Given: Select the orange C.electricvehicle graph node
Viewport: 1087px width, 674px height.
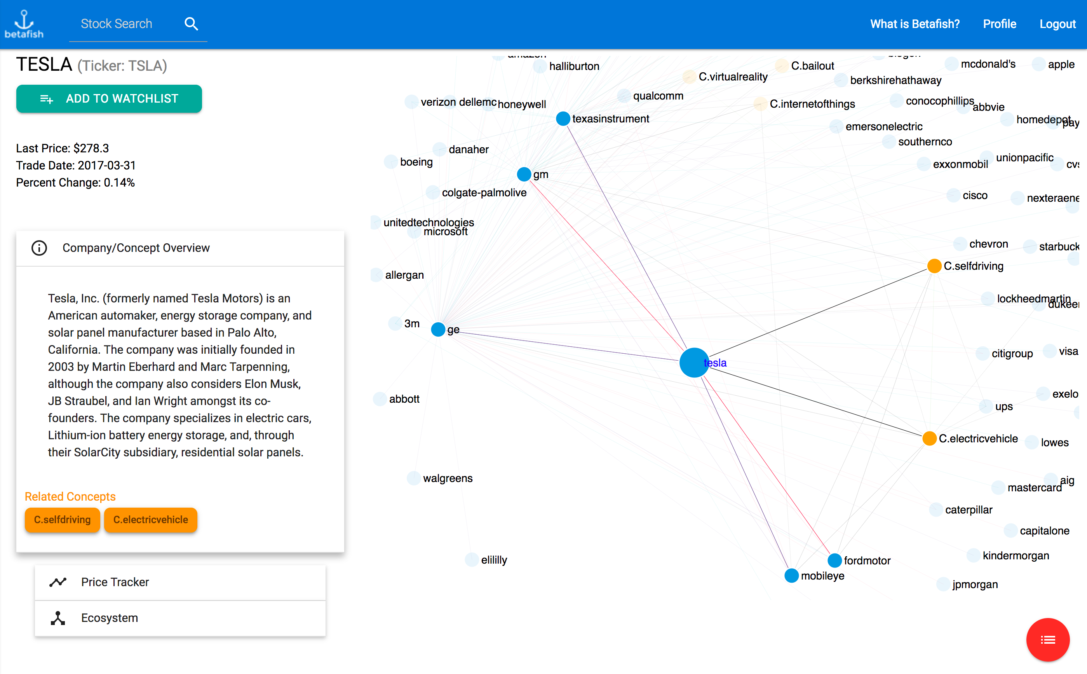Looking at the screenshot, I should click(929, 438).
